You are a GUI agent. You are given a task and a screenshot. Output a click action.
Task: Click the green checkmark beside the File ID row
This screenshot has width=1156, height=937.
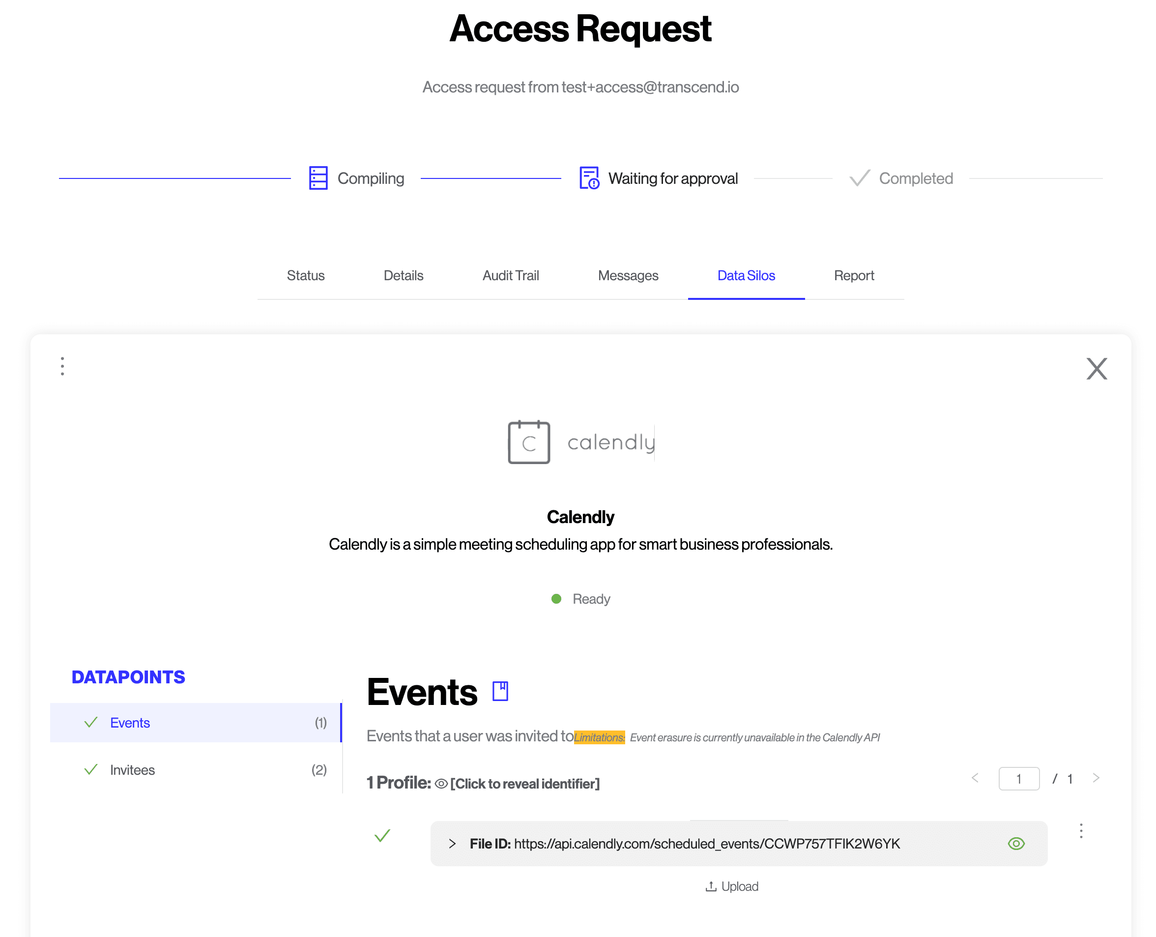(381, 836)
